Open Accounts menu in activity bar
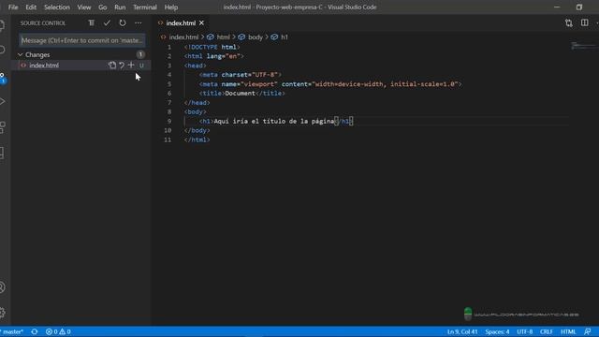Image resolution: width=599 pixels, height=337 pixels. tap(2, 287)
